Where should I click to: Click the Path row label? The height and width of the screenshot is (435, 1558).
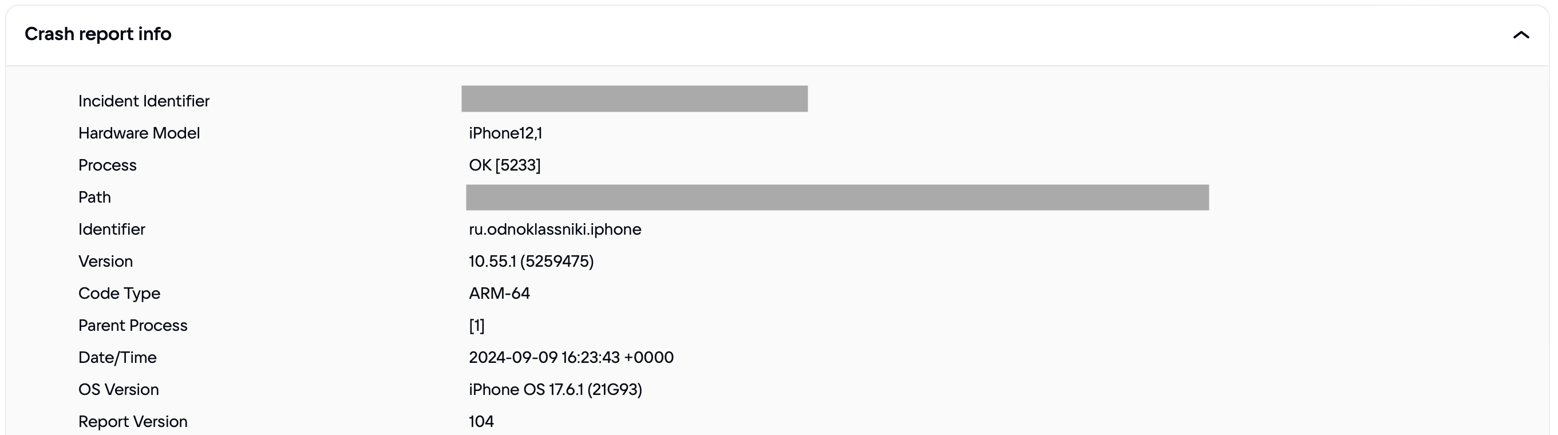(95, 197)
